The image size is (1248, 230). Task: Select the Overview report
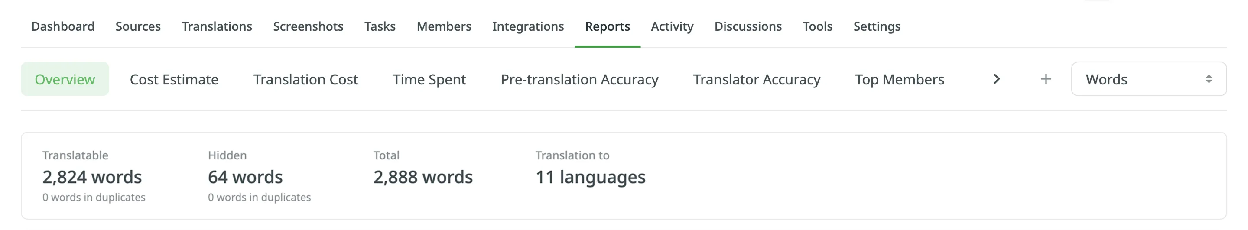(65, 79)
